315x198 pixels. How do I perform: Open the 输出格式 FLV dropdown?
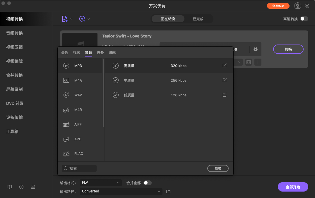100,182
